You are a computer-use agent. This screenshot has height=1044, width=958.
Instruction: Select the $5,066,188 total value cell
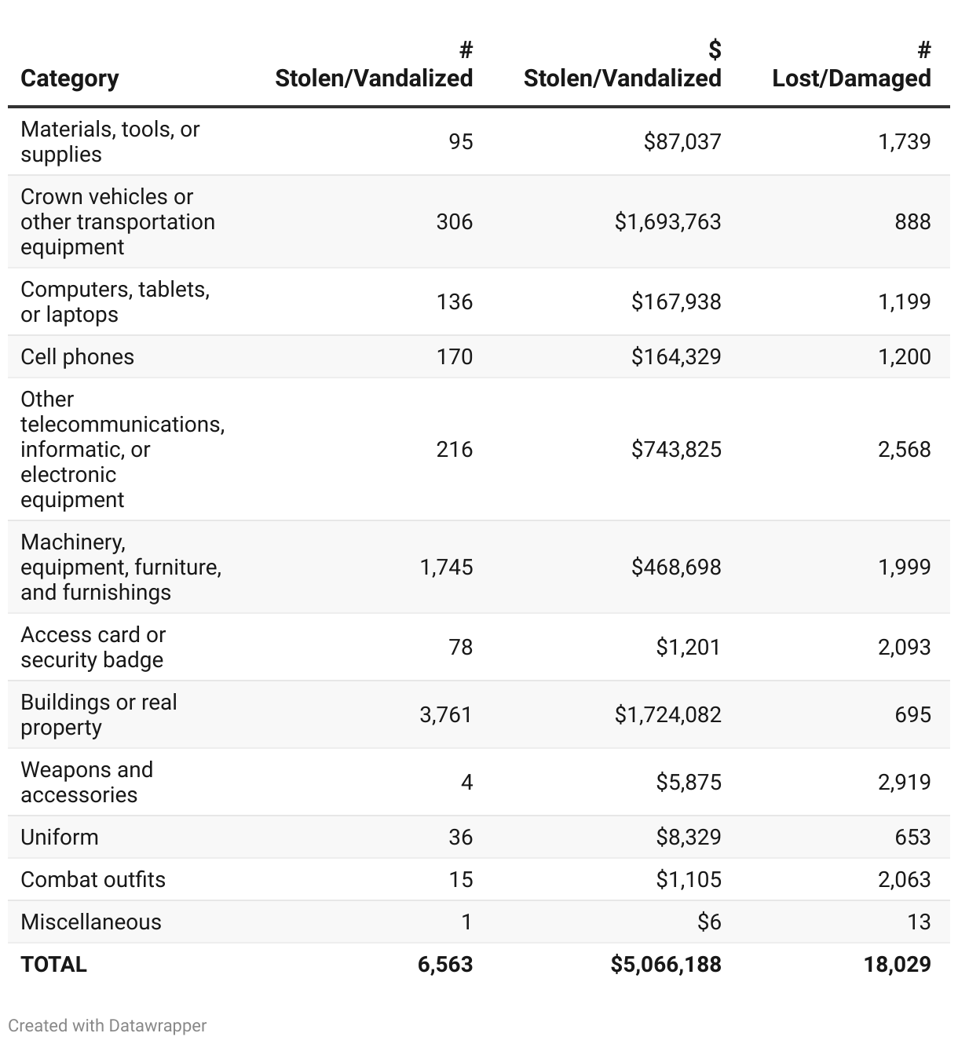click(666, 964)
